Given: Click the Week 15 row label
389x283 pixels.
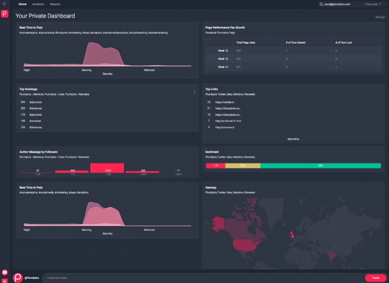Looking at the screenshot, I should [x=223, y=59].
